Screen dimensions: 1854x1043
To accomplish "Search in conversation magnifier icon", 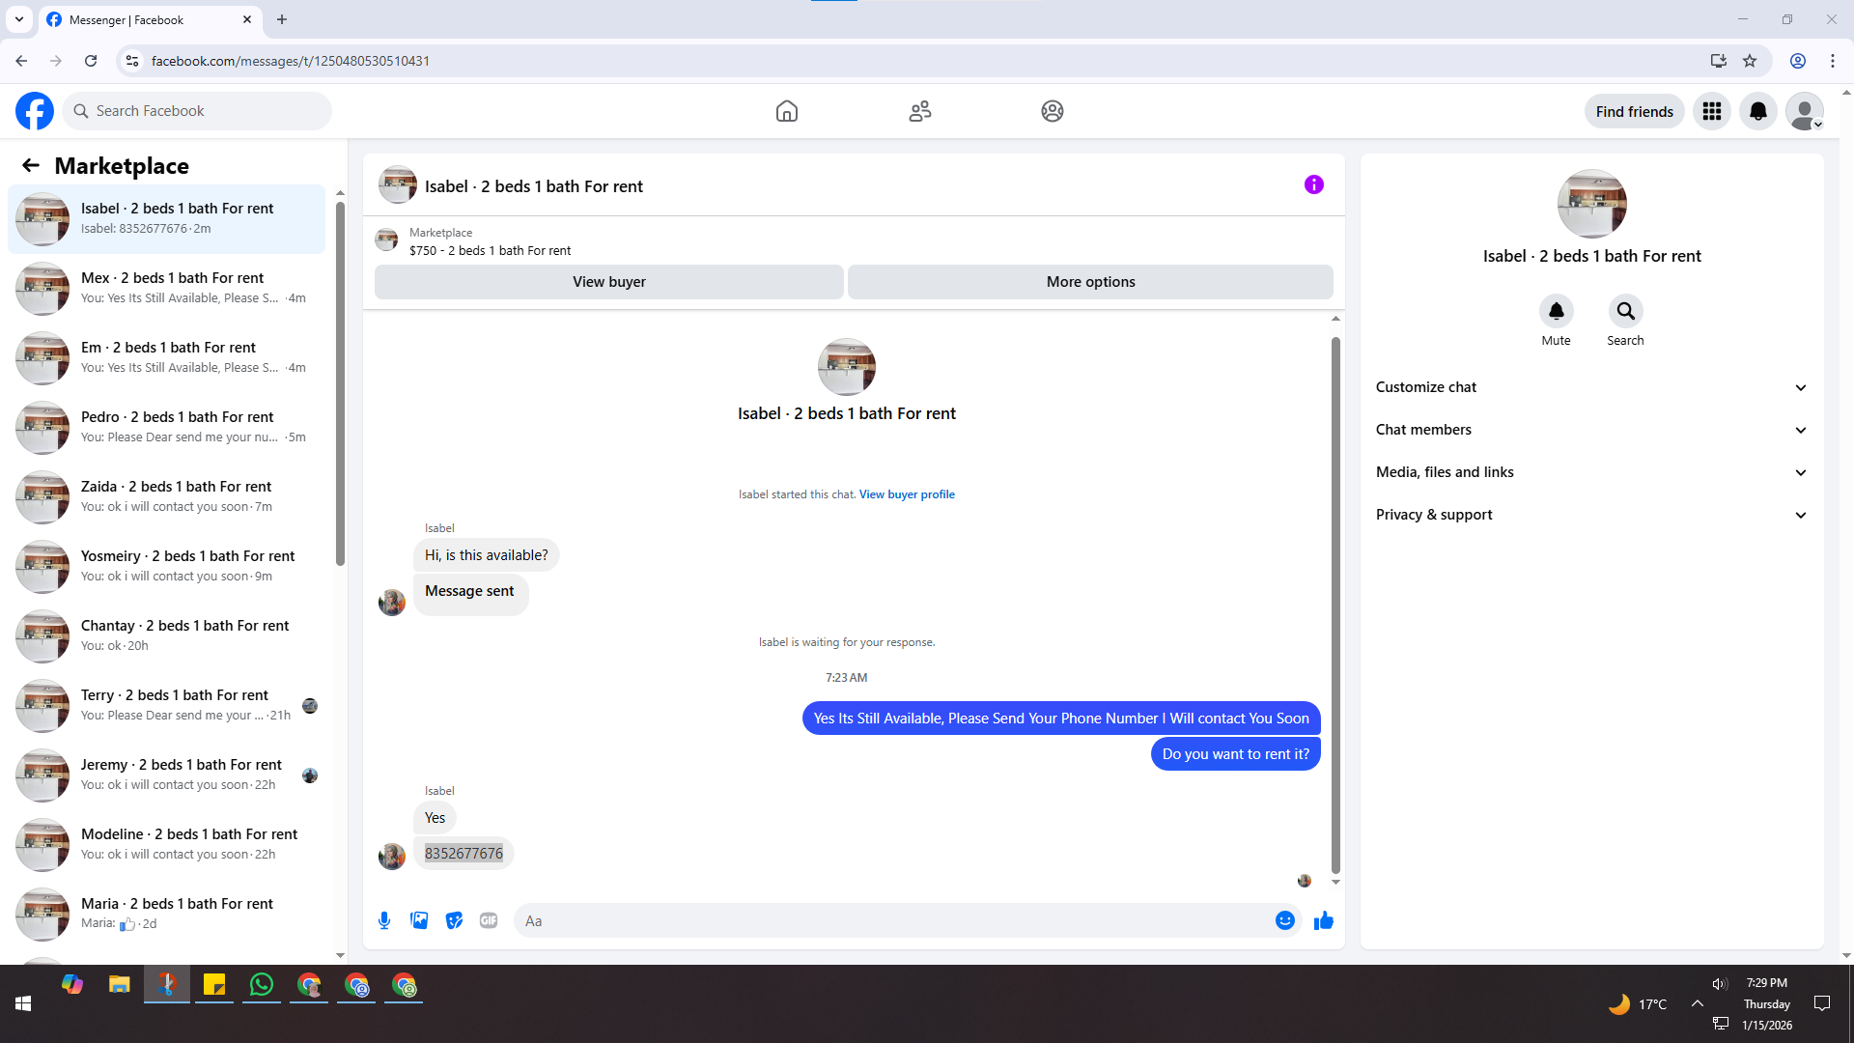I will (1625, 311).
